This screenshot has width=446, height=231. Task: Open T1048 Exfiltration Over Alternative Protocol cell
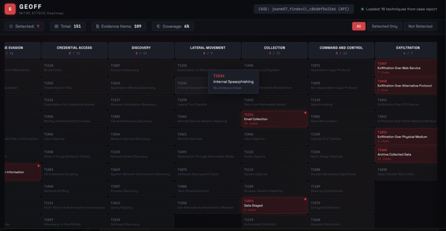[x=406, y=85]
